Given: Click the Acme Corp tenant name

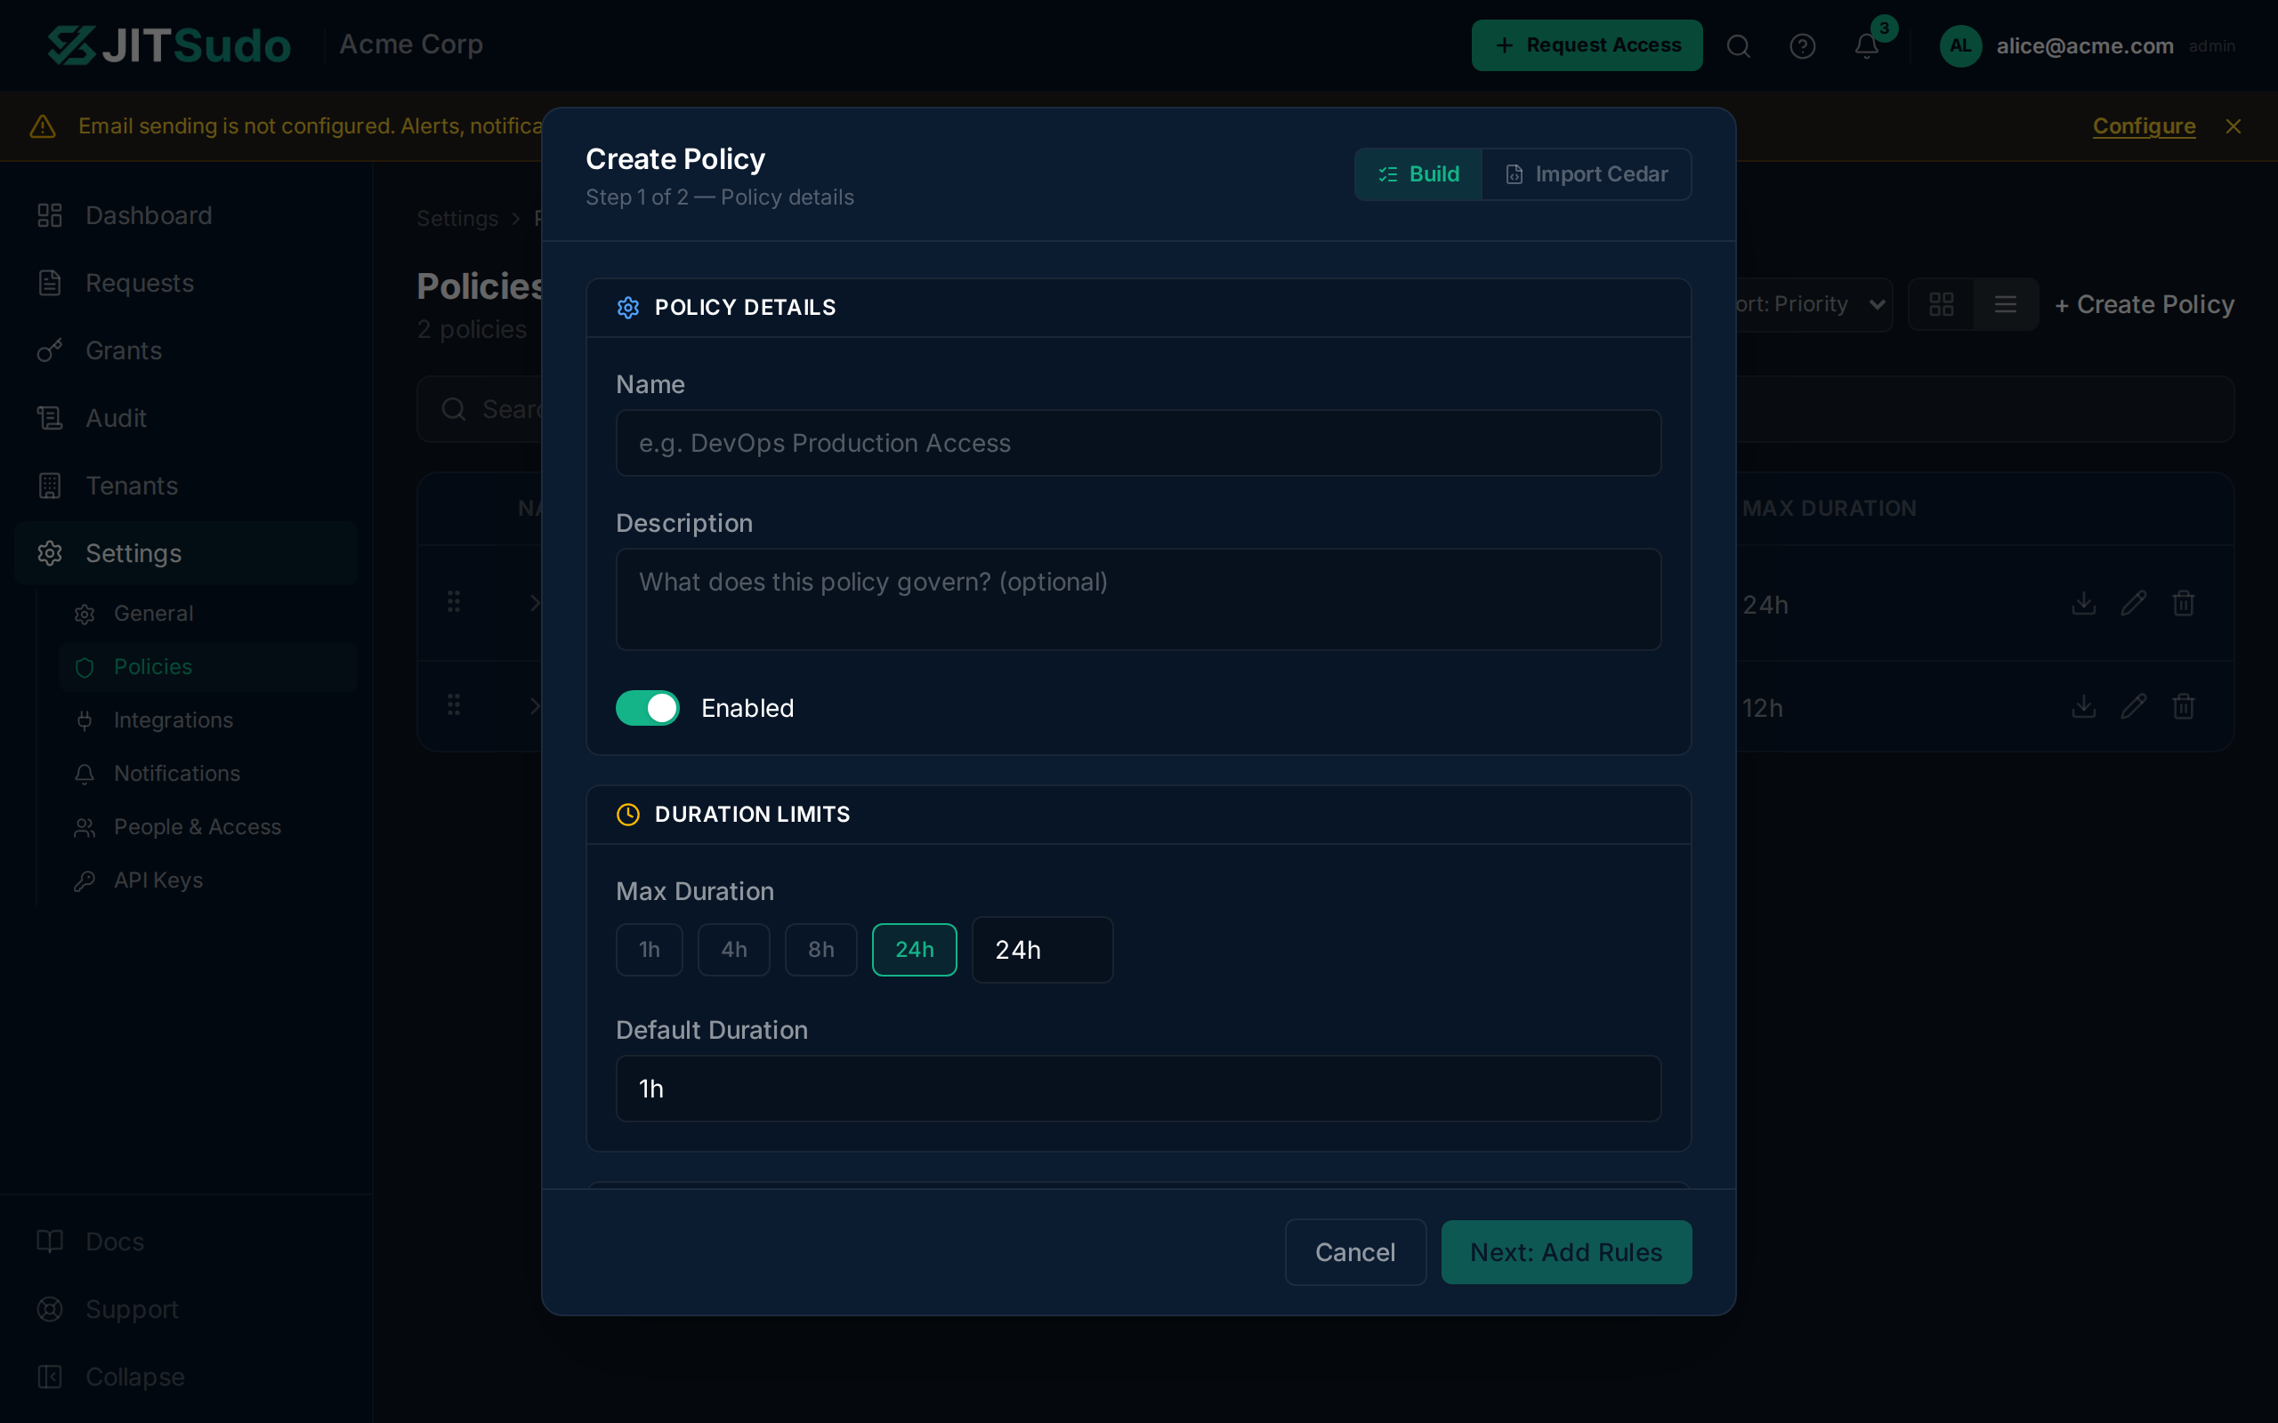Looking at the screenshot, I should point(411,44).
